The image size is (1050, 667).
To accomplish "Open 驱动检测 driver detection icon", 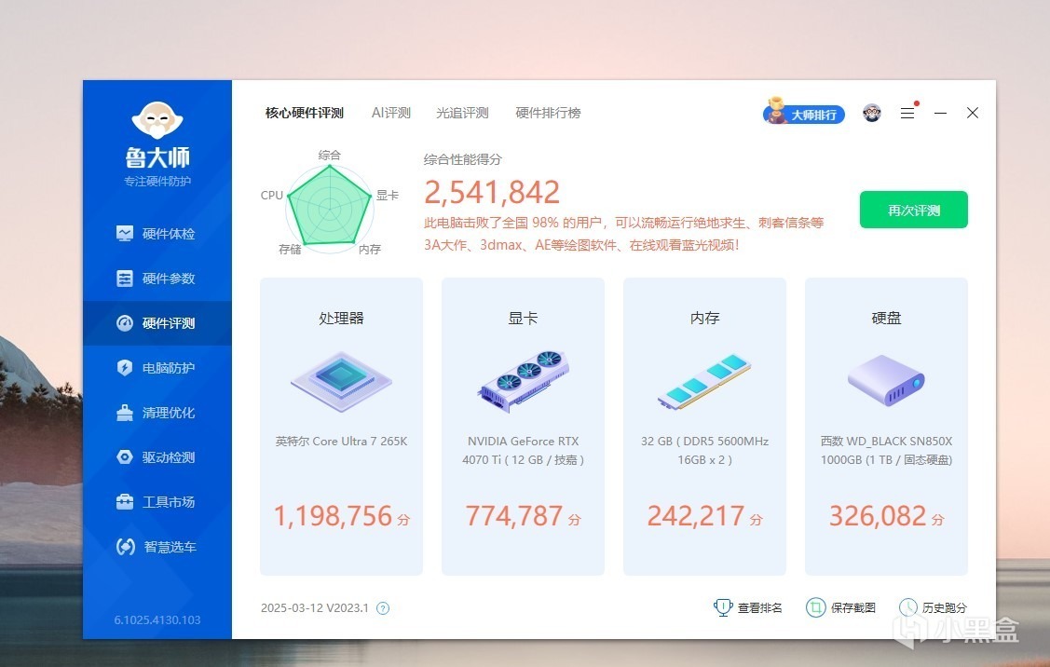I will (125, 457).
